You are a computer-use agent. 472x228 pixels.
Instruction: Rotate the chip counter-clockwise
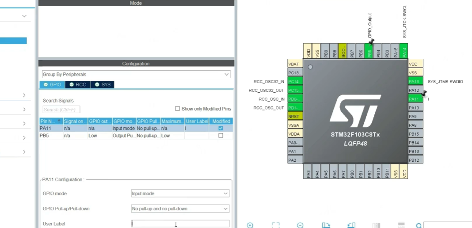pos(351,225)
